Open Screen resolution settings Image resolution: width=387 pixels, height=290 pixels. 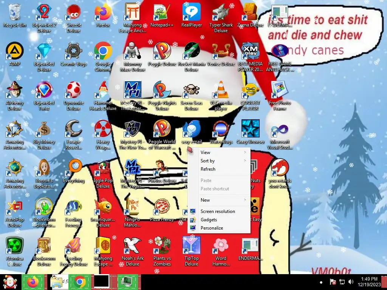[x=219, y=211]
